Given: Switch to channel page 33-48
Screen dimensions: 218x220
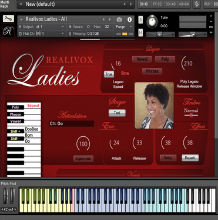Looking at the screenshot, I should pyautogui.click(x=170, y=4).
